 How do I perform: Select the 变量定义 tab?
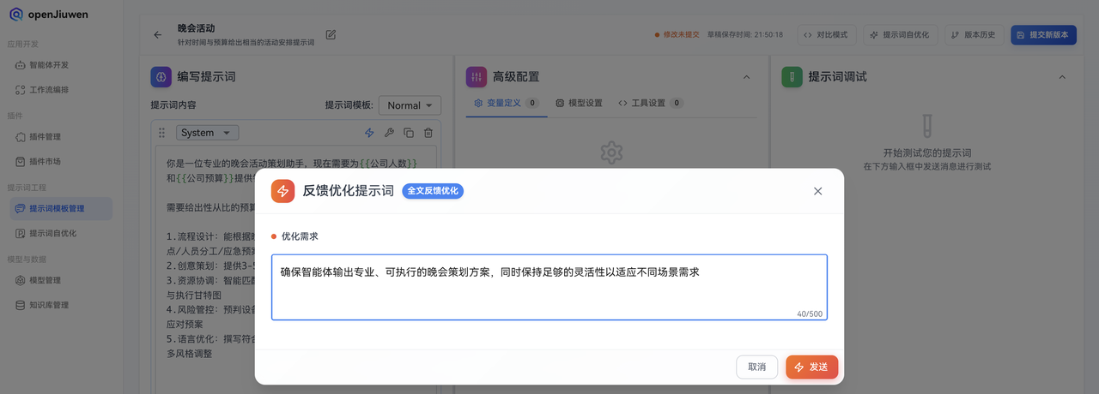pos(506,103)
